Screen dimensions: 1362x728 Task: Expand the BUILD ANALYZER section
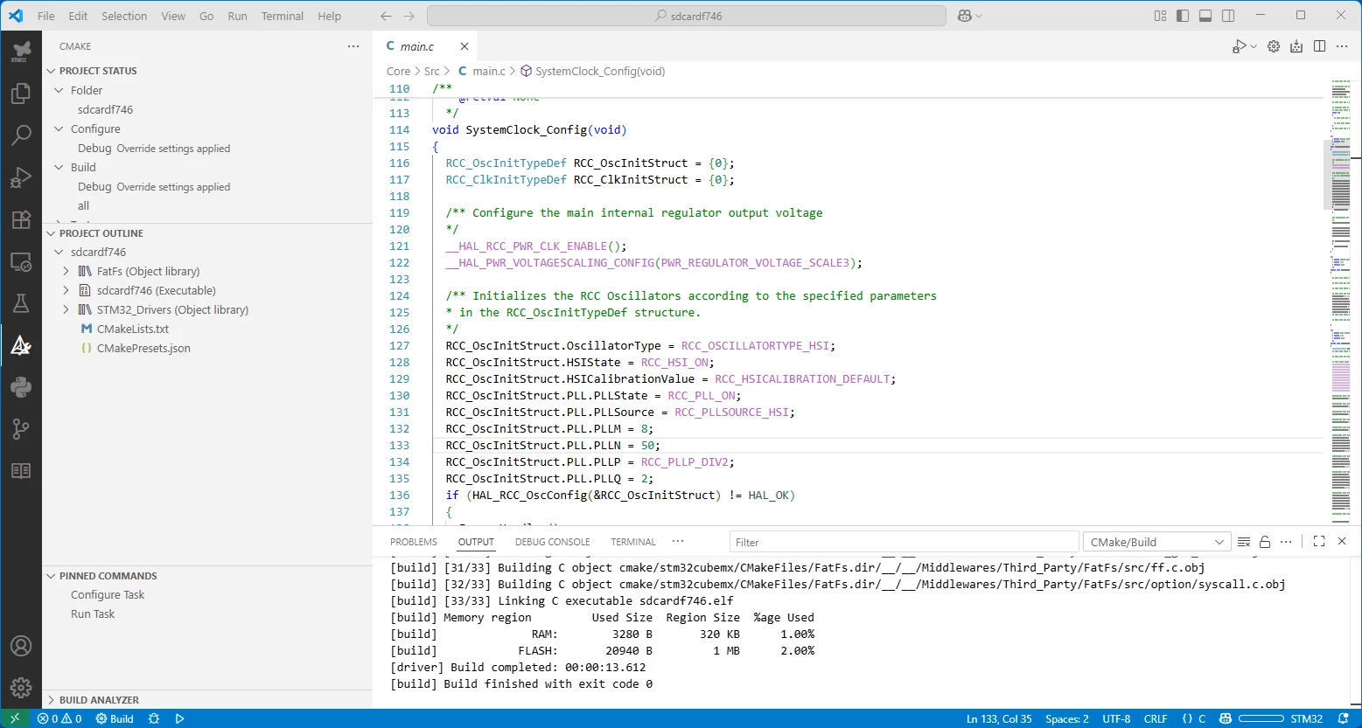click(99, 700)
